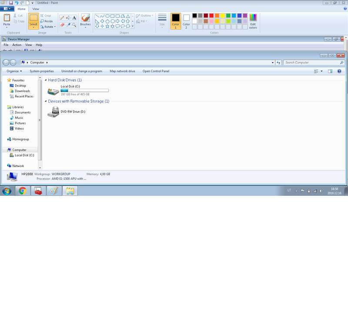Activate Color 1 selector
Image resolution: width=348 pixels, height=333 pixels.
(175, 20)
